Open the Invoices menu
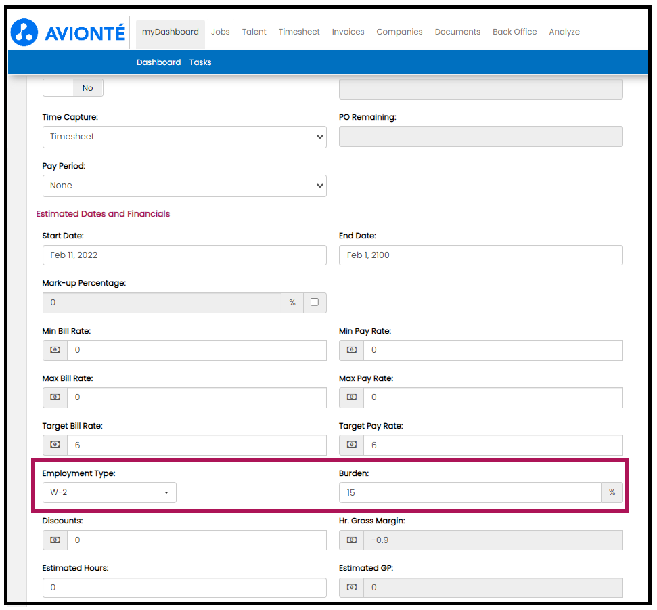657x610 pixels. click(348, 32)
